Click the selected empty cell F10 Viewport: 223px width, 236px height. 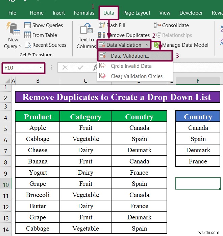click(198, 183)
